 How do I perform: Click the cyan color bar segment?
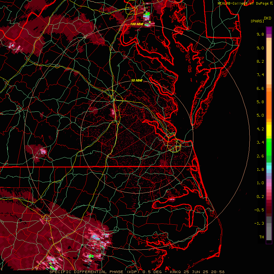coord(269,167)
